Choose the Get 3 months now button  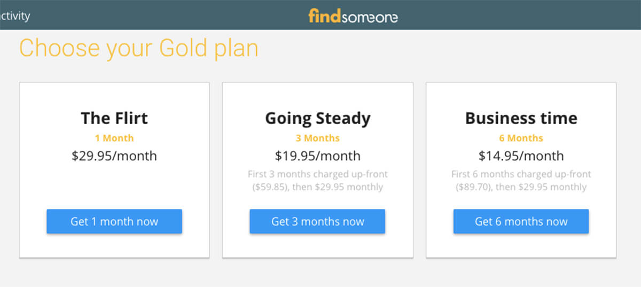pyautogui.click(x=317, y=221)
